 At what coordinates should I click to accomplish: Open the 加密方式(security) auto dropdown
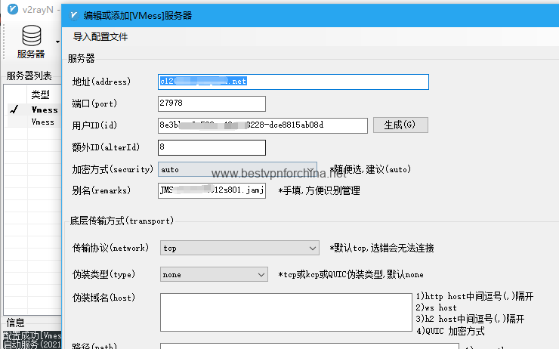coord(237,170)
